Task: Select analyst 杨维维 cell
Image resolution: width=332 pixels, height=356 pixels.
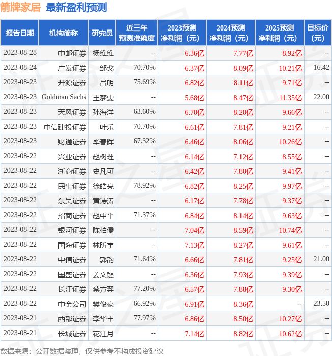Action: (103, 53)
